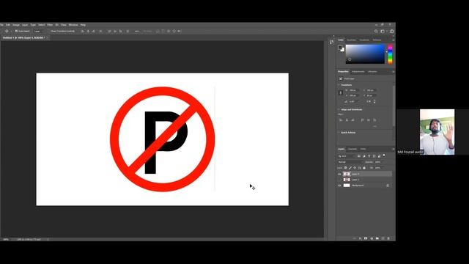Toggle Show Transform Controls checkbox
469x264 pixels.
click(x=62, y=31)
